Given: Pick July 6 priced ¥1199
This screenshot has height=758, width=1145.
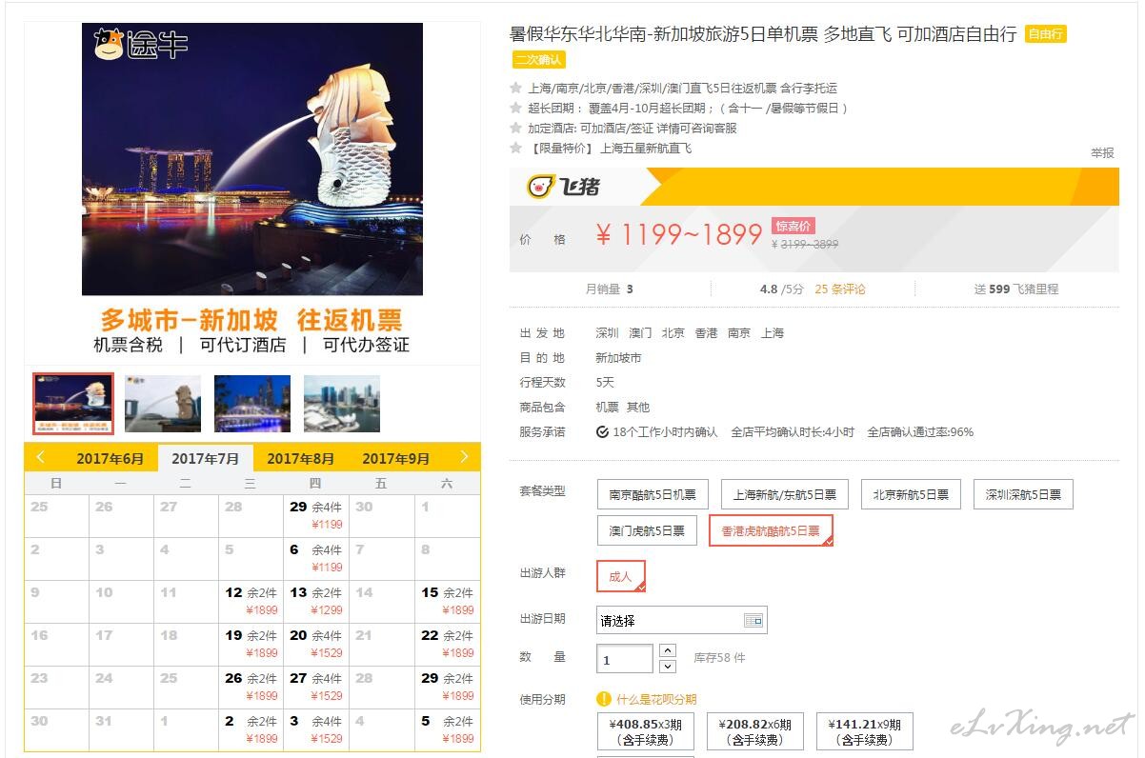Looking at the screenshot, I should (x=316, y=558).
